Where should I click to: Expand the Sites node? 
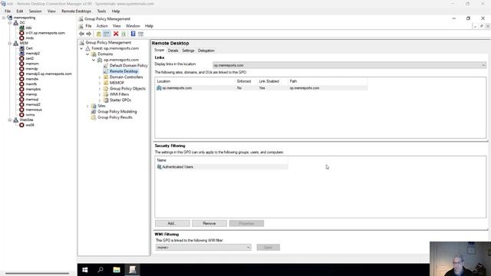point(87,106)
